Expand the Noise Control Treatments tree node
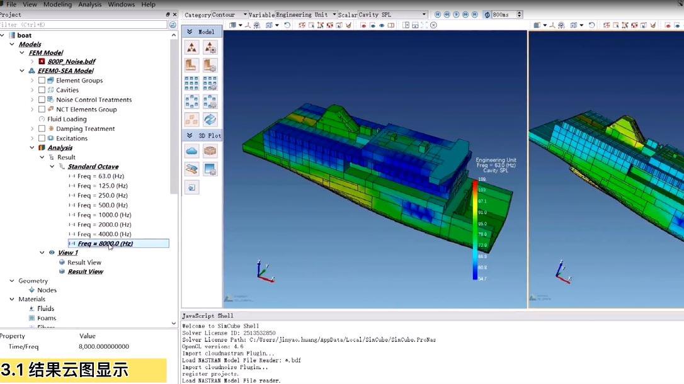This screenshot has width=684, height=384. pos(32,99)
